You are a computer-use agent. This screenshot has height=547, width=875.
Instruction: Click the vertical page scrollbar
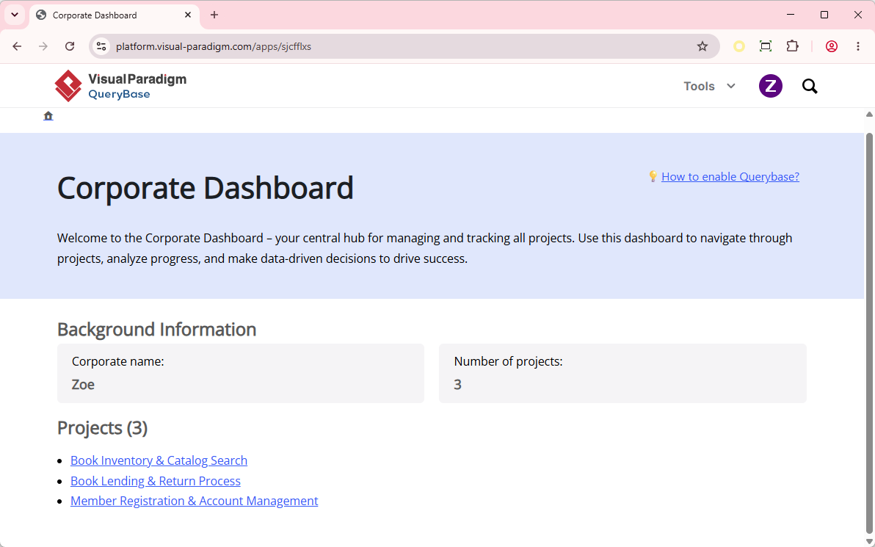pos(869,332)
